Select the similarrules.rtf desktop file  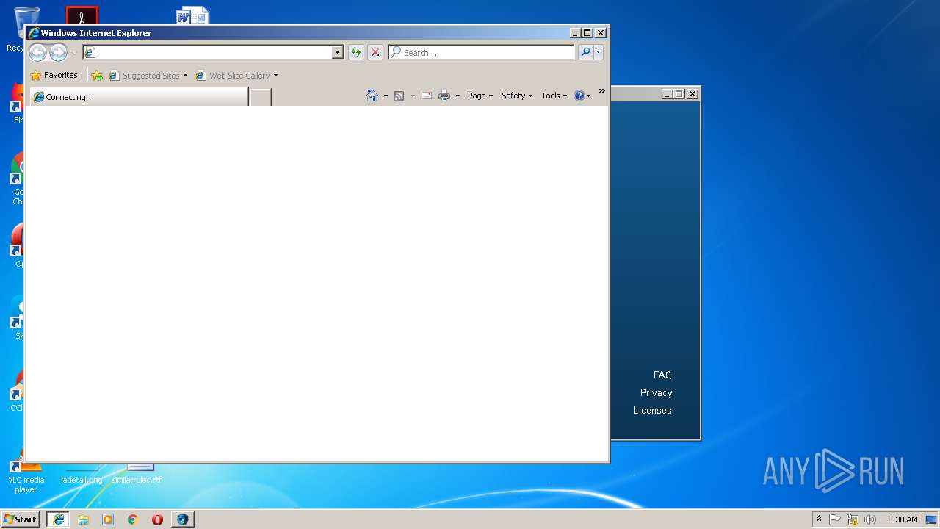click(x=137, y=474)
